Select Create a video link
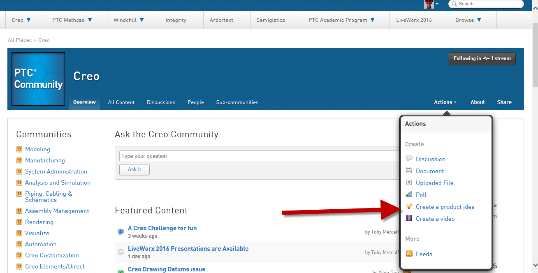Viewport: 538px width, 273px height. pos(435,219)
